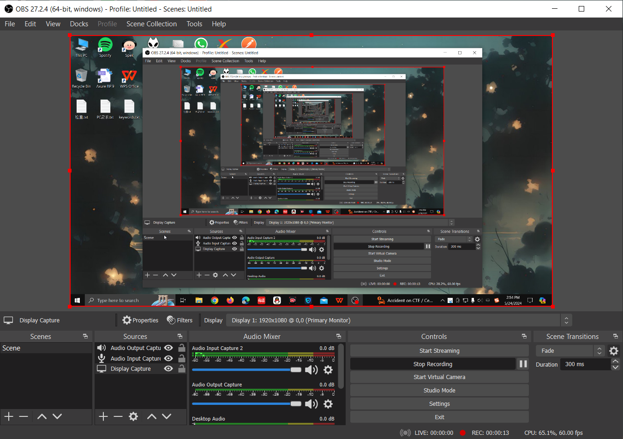Increase transition duration with up stepper
This screenshot has width=623, height=439.
click(x=615, y=362)
